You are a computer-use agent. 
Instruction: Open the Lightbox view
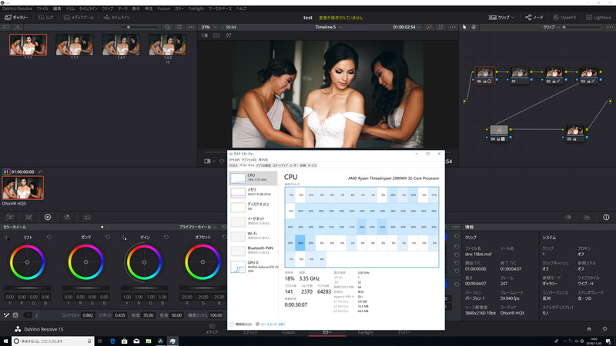(x=599, y=17)
